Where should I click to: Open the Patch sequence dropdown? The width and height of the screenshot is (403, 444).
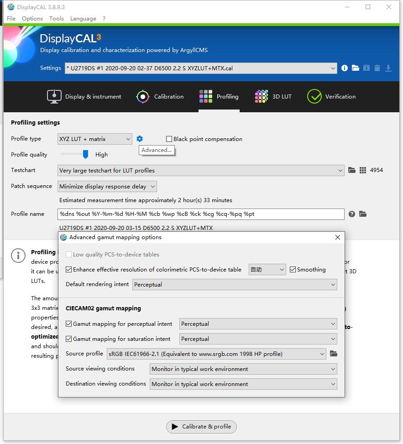tap(107, 186)
